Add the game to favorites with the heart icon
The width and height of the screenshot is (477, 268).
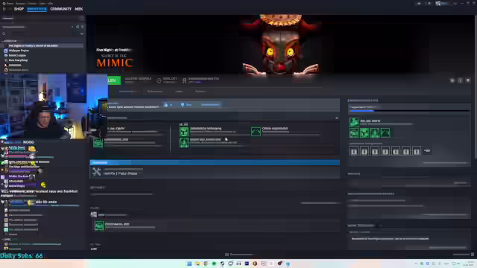click(x=468, y=80)
